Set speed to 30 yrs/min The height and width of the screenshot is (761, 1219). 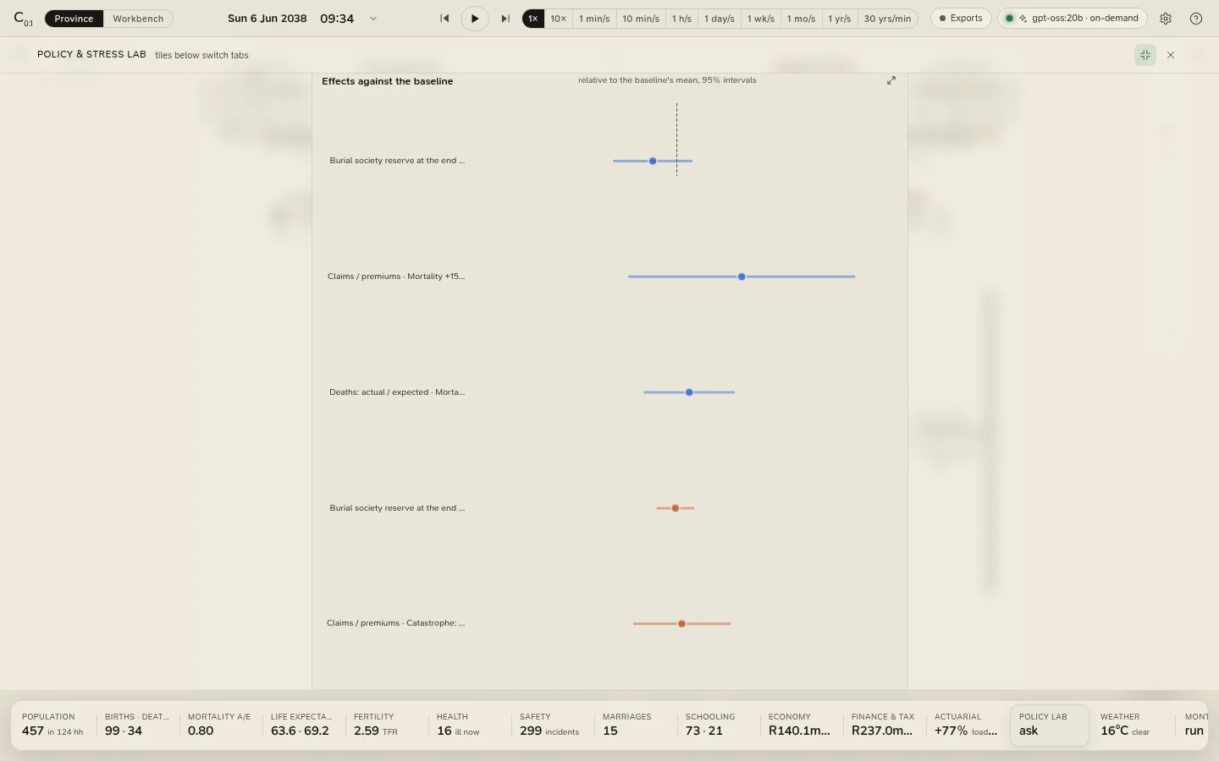tap(887, 19)
